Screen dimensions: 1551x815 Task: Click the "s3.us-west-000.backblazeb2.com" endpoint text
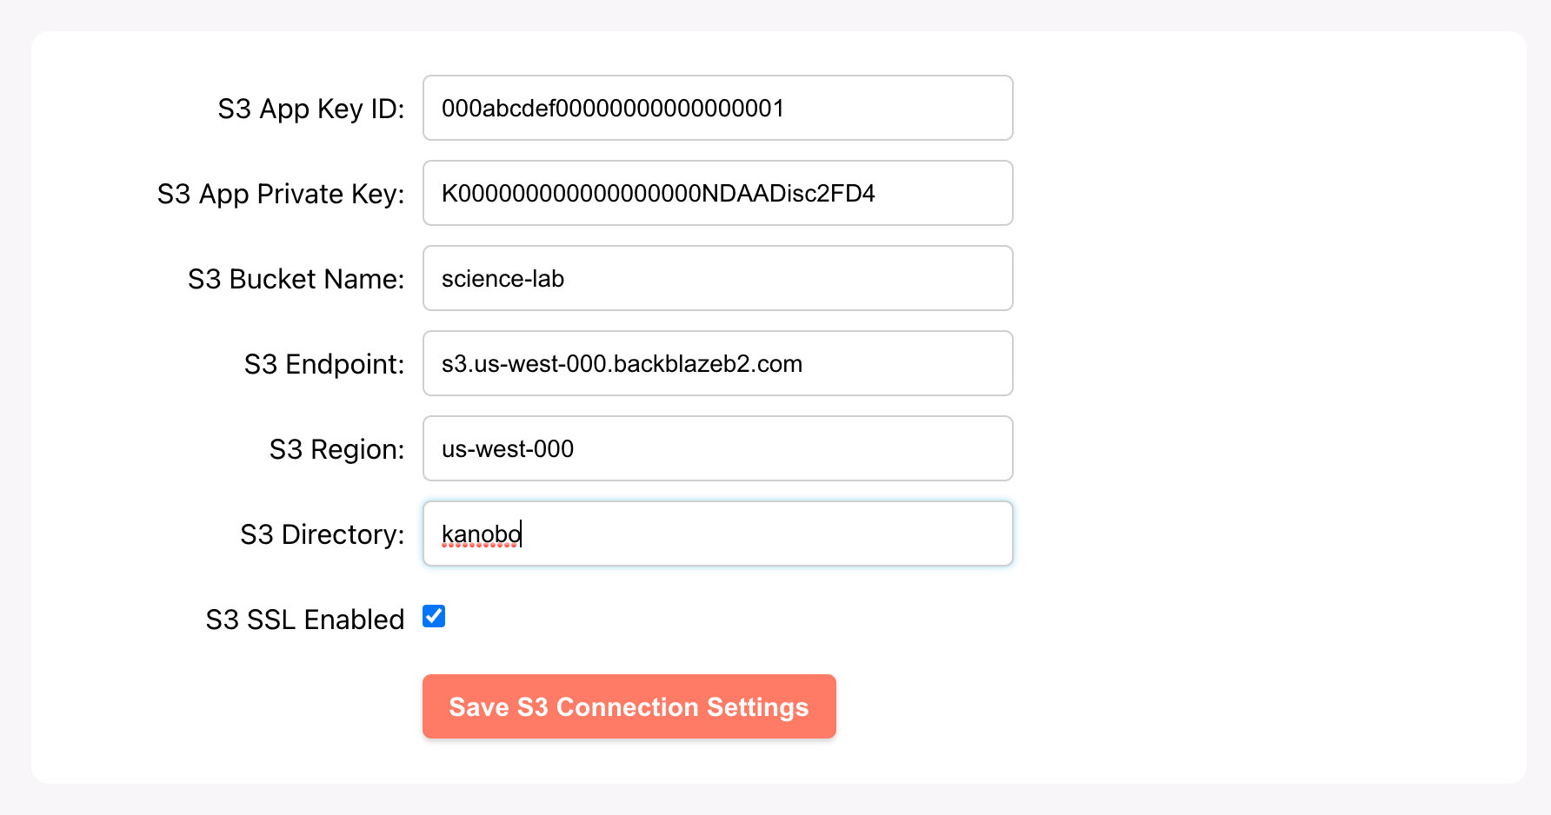(x=622, y=364)
